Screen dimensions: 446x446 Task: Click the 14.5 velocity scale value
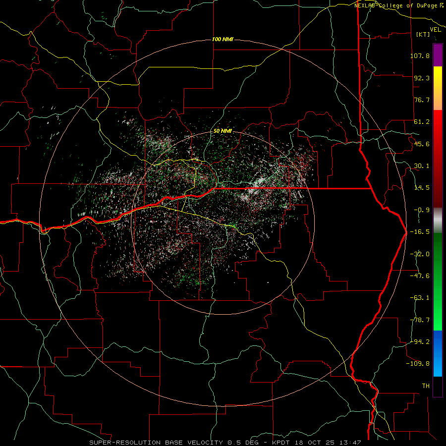point(422,188)
